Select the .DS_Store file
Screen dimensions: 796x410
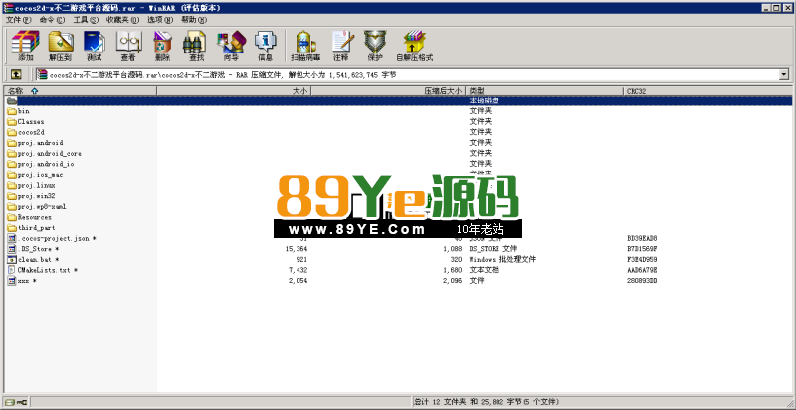click(x=34, y=249)
